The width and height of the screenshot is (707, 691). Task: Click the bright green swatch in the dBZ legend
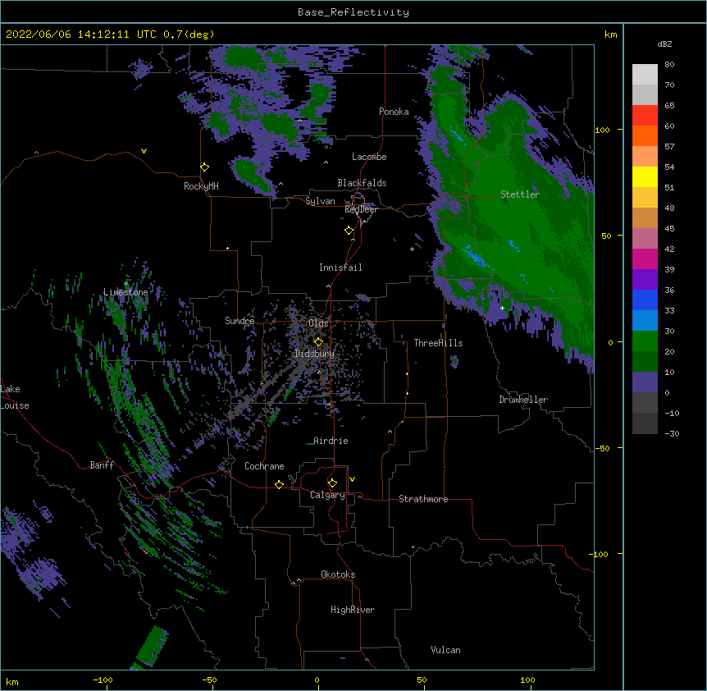coord(645,341)
